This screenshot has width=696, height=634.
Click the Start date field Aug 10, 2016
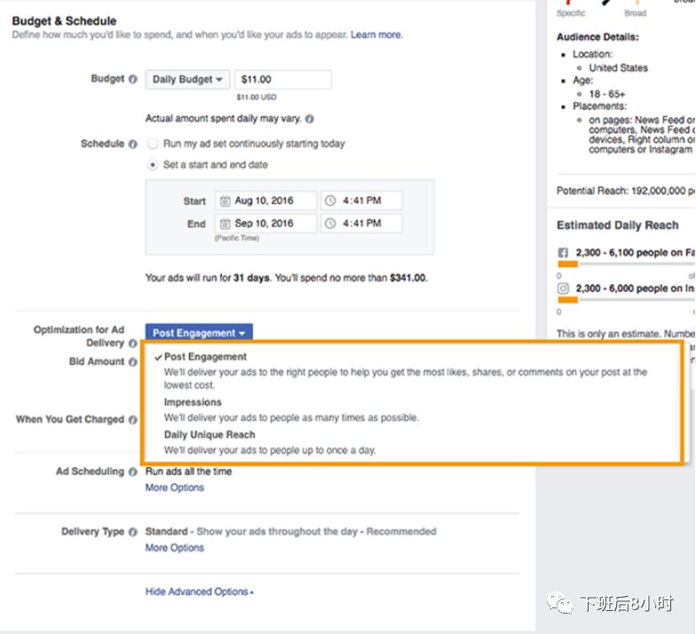[x=266, y=200]
